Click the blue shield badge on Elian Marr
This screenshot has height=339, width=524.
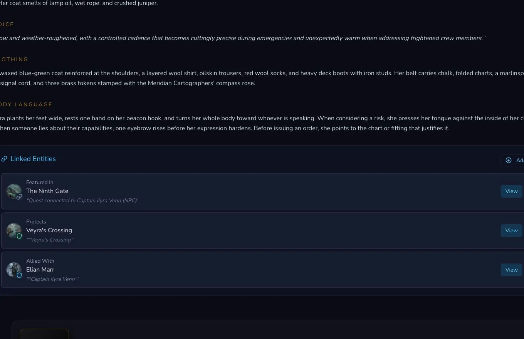(19, 275)
